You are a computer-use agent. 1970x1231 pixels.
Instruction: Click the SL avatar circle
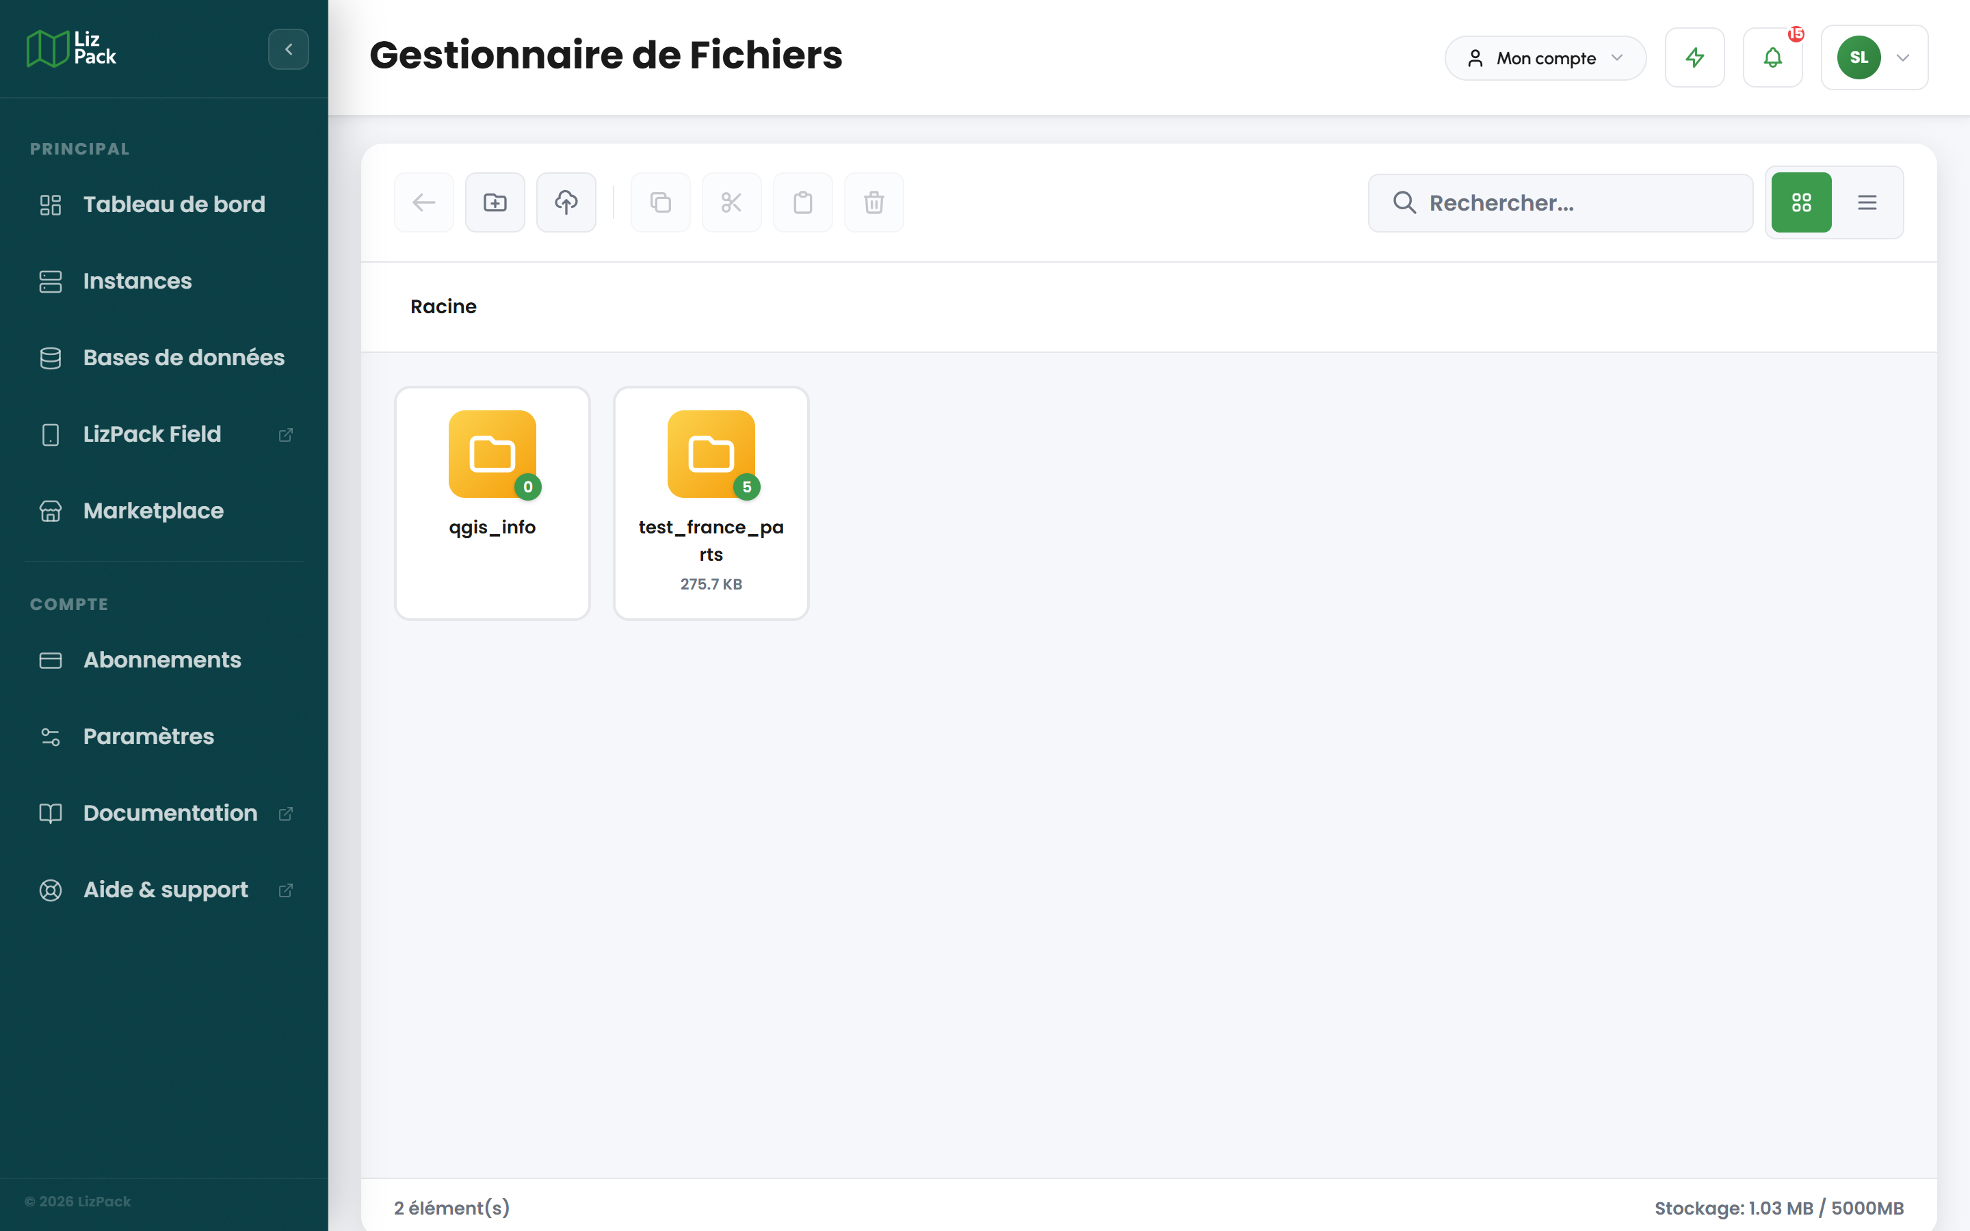tap(1859, 58)
